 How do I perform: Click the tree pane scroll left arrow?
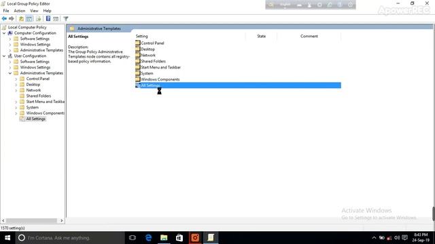(x=3, y=221)
